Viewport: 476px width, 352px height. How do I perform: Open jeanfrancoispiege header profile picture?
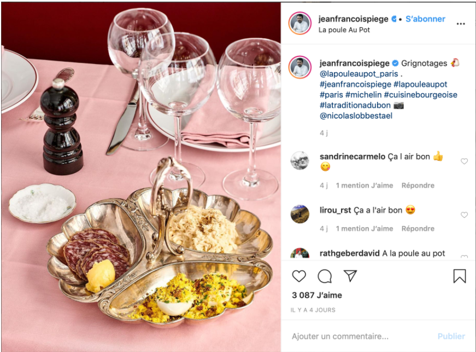tap(299, 24)
